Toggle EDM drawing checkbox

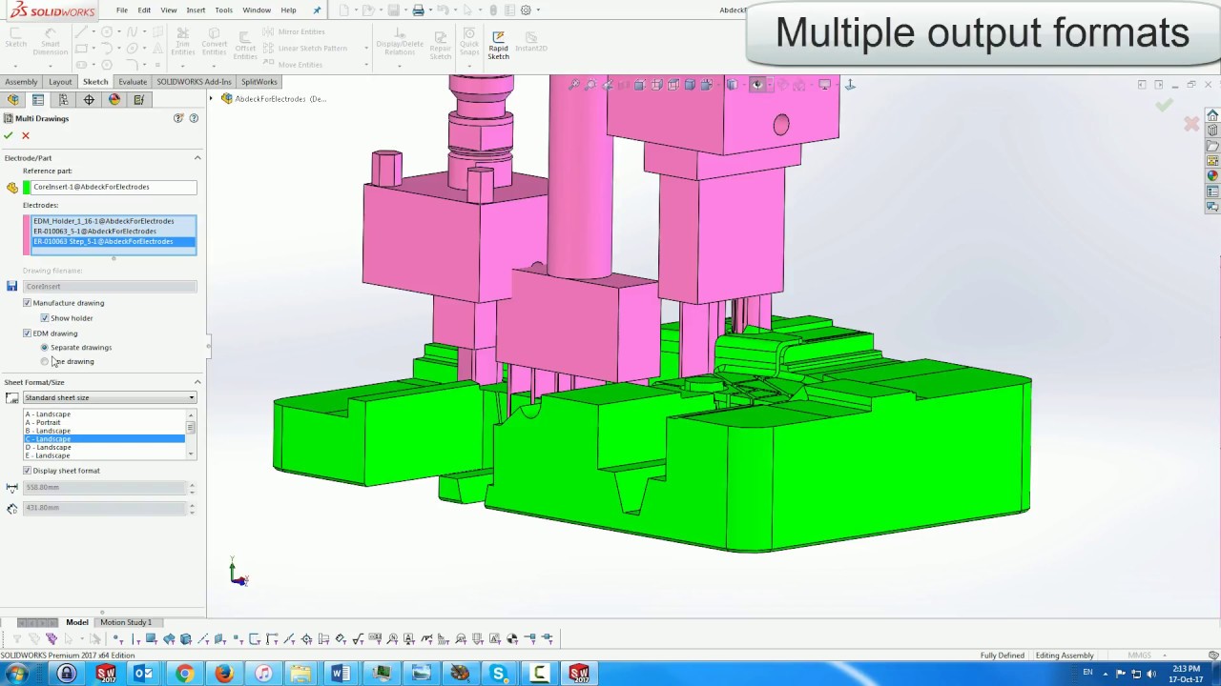click(x=27, y=333)
